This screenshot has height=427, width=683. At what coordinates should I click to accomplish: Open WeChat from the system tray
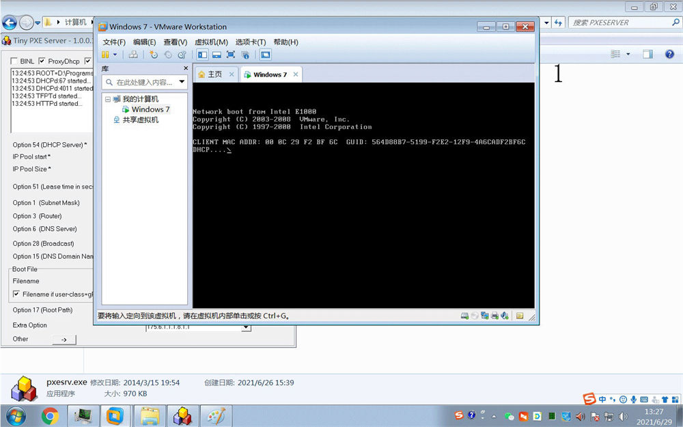pos(510,416)
